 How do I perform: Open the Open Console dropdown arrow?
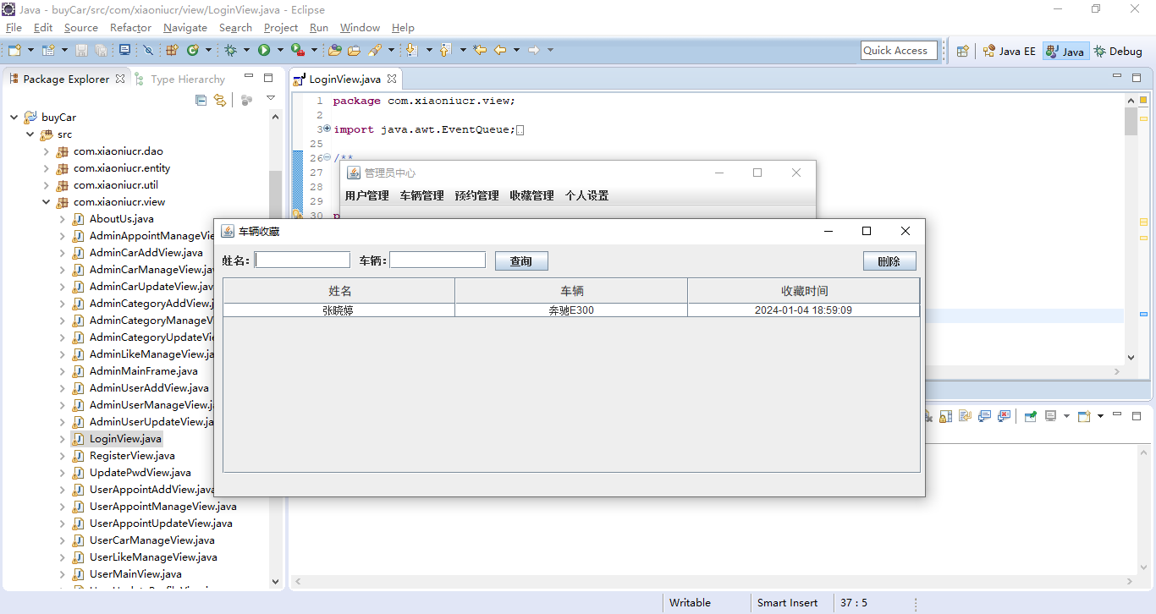[x=1100, y=416]
